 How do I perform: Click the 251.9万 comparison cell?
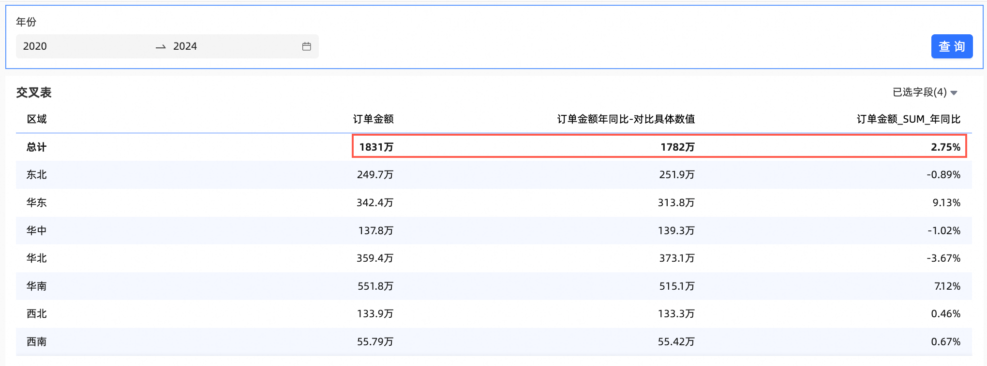pos(677,175)
